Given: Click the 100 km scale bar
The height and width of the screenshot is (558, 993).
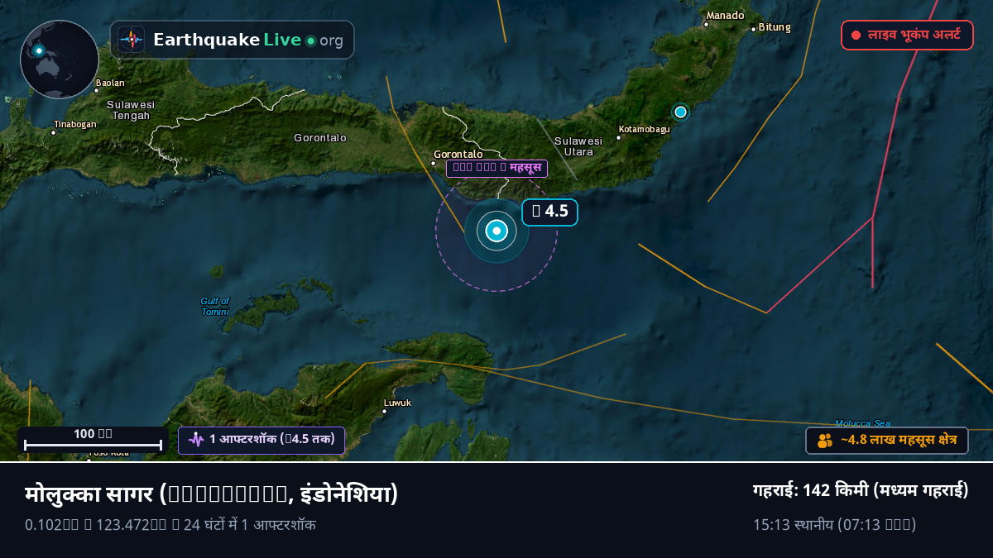Looking at the screenshot, I should point(93,440).
